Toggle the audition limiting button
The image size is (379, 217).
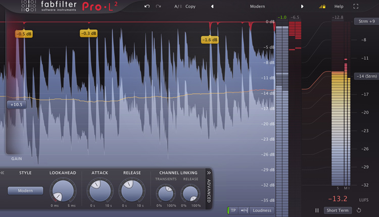click(x=244, y=210)
